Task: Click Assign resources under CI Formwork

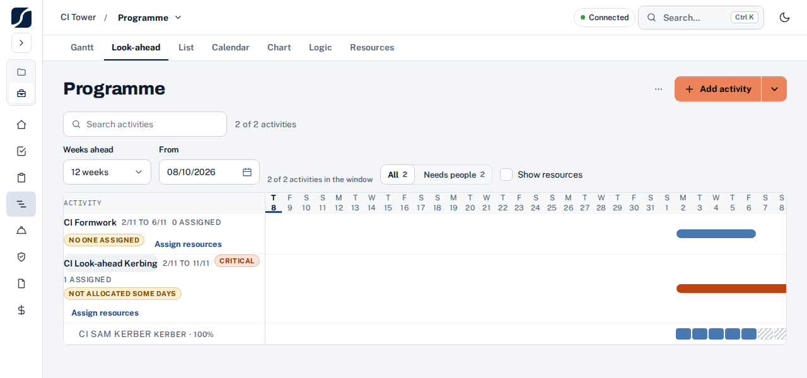Action: [188, 244]
